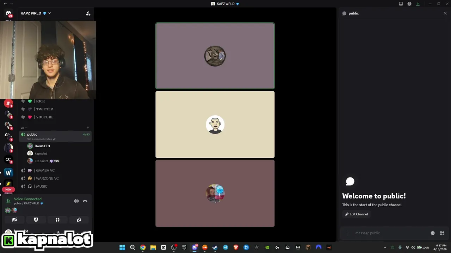Turn on camera in voice panel
This screenshot has height=253, width=451.
click(14, 220)
